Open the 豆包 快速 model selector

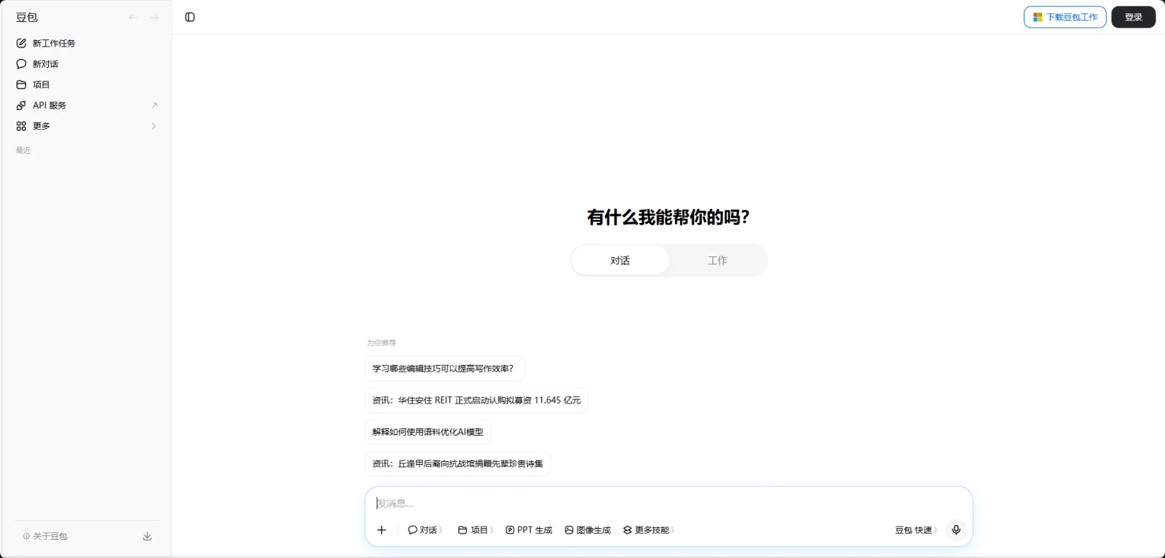click(916, 530)
